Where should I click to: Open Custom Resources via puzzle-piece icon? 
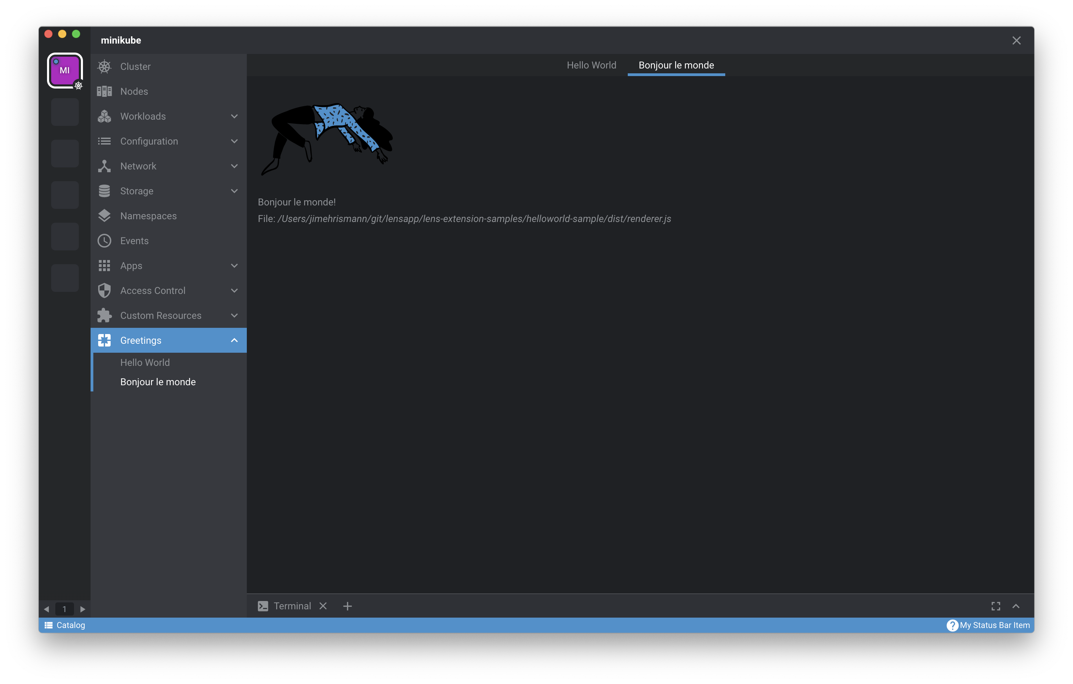click(x=104, y=315)
